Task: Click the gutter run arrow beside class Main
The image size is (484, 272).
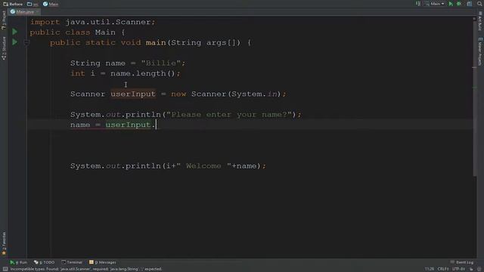Action: tap(14, 32)
